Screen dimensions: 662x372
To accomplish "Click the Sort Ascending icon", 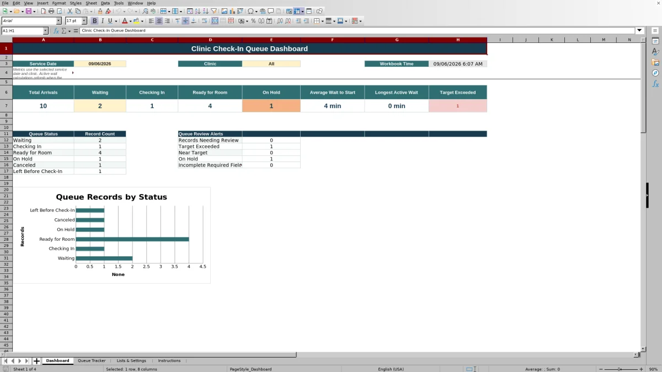I will (197, 11).
